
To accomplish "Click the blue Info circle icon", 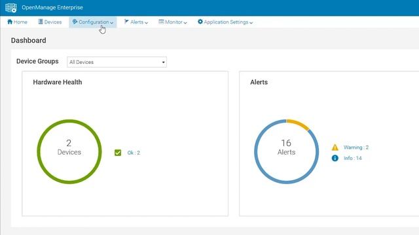I will point(335,158).
